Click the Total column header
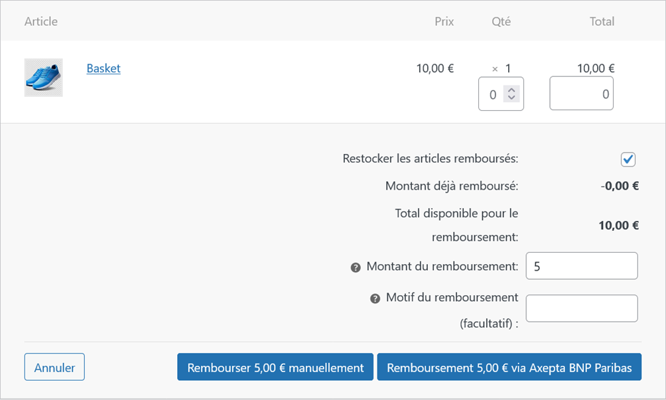Image resolution: width=666 pixels, height=400 pixels. [x=602, y=21]
